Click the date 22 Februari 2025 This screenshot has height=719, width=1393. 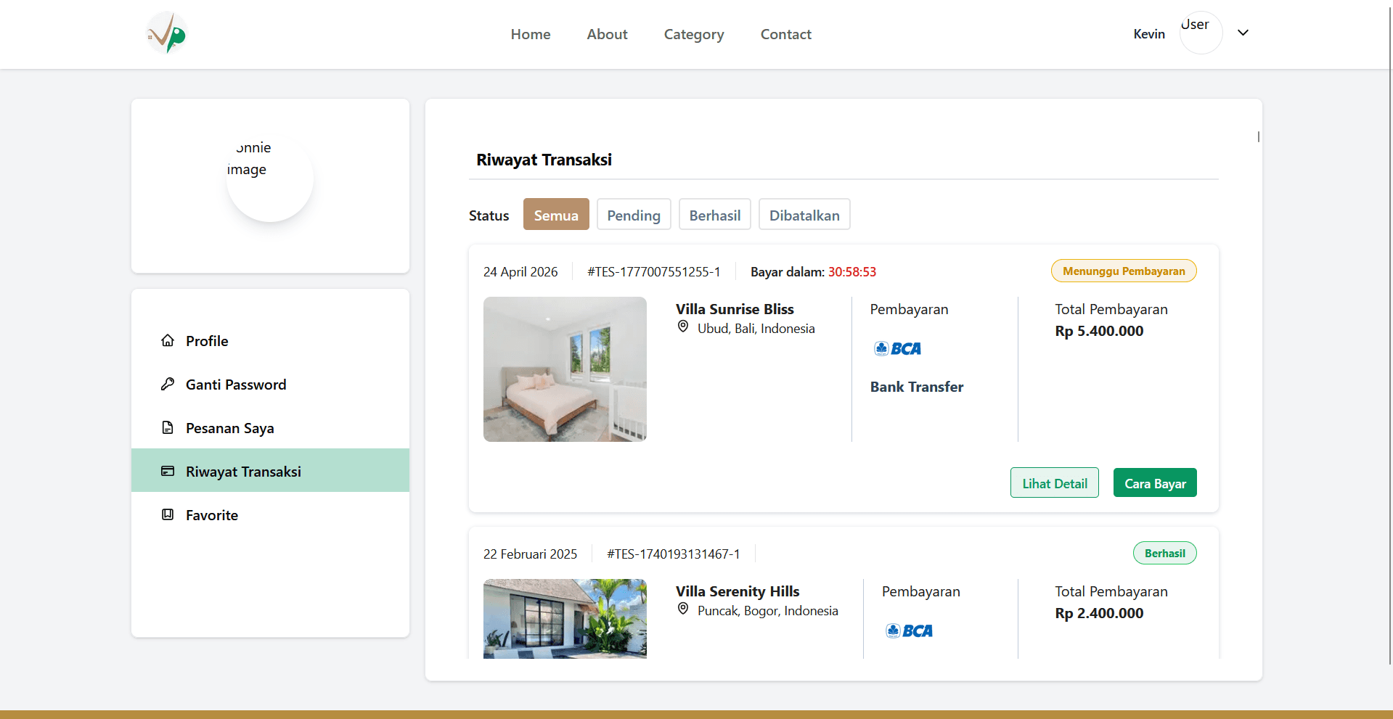coord(531,554)
